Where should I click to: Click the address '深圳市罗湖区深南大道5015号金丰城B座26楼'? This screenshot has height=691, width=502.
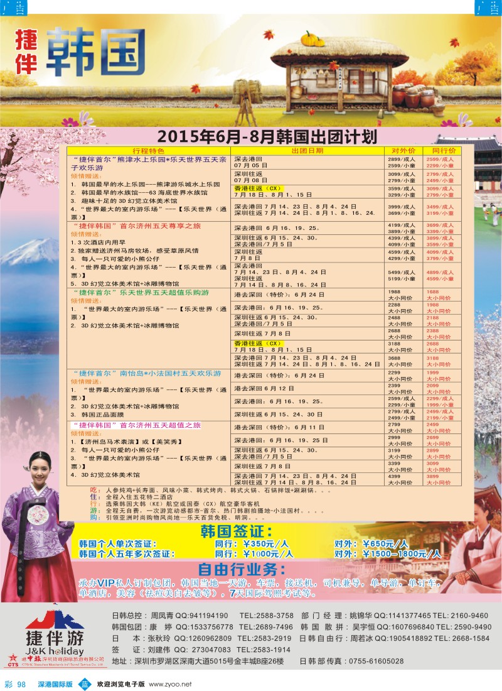[209, 661]
